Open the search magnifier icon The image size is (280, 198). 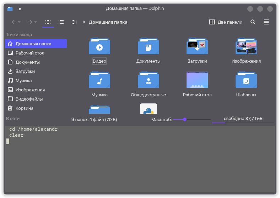pos(253,22)
